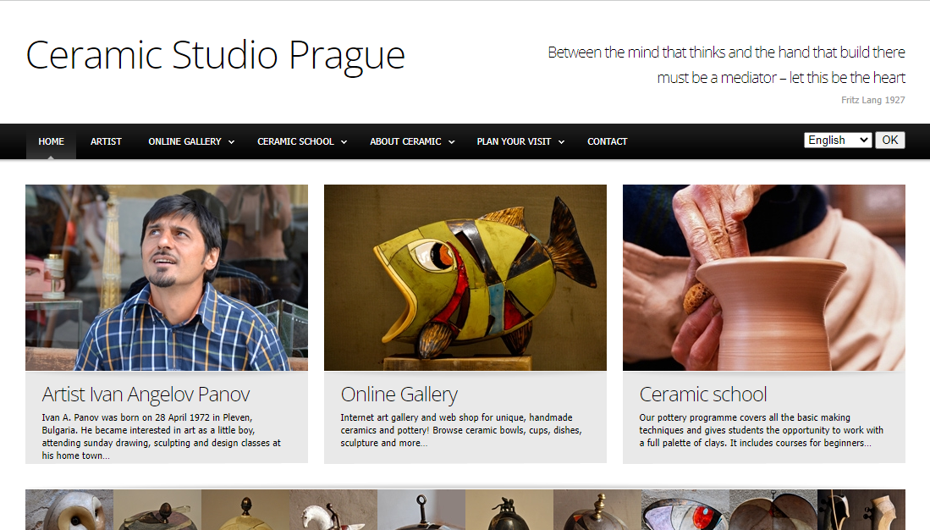Confirm language with OK button
Viewport: 930px width, 530px height.
889,140
